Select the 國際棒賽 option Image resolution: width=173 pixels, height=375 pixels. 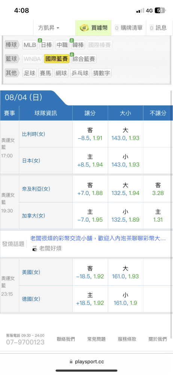[99, 45]
